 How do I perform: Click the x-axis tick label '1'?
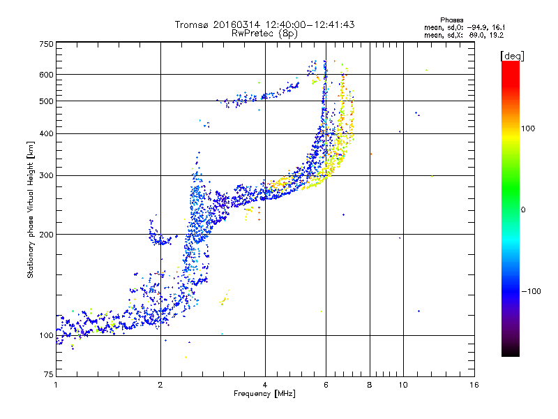click(x=56, y=385)
